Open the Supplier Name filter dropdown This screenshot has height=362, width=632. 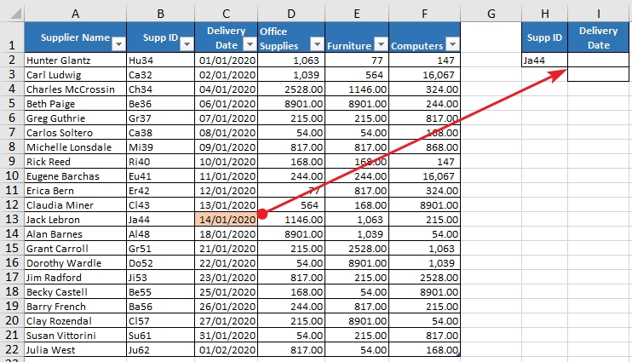point(118,45)
